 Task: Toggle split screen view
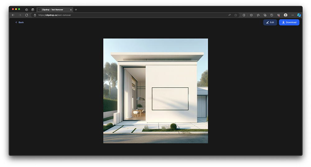tap(251, 15)
